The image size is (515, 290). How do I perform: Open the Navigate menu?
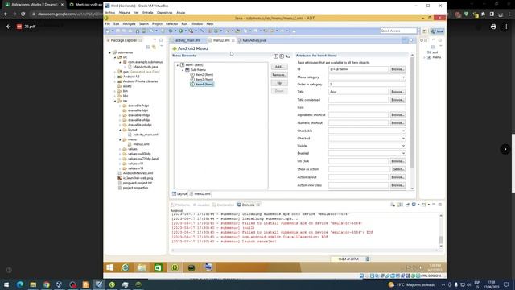pos(129,24)
